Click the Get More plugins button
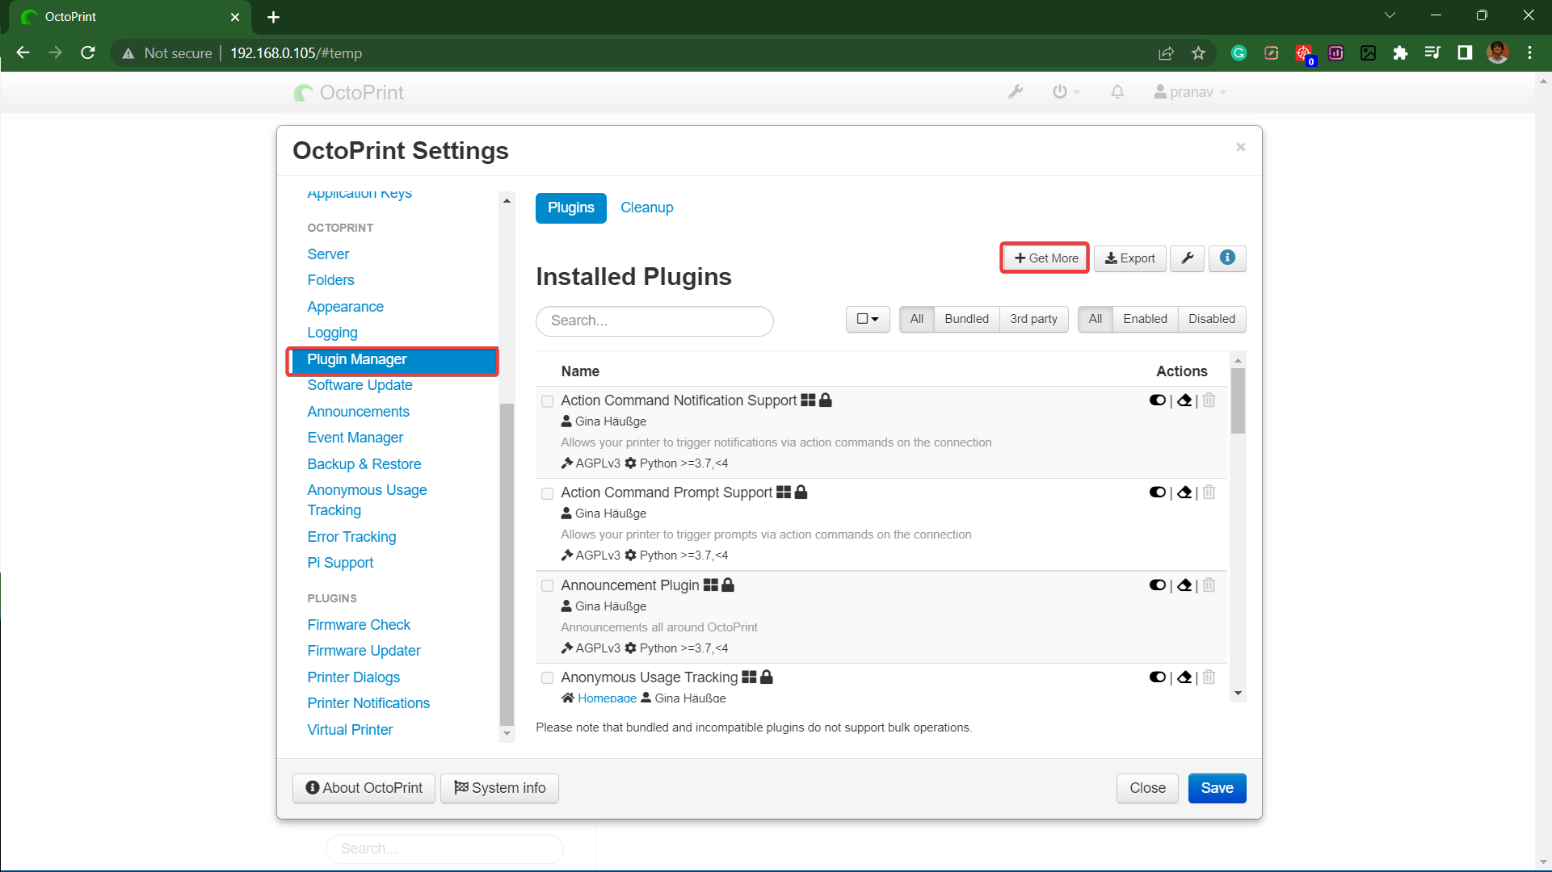 (1045, 258)
